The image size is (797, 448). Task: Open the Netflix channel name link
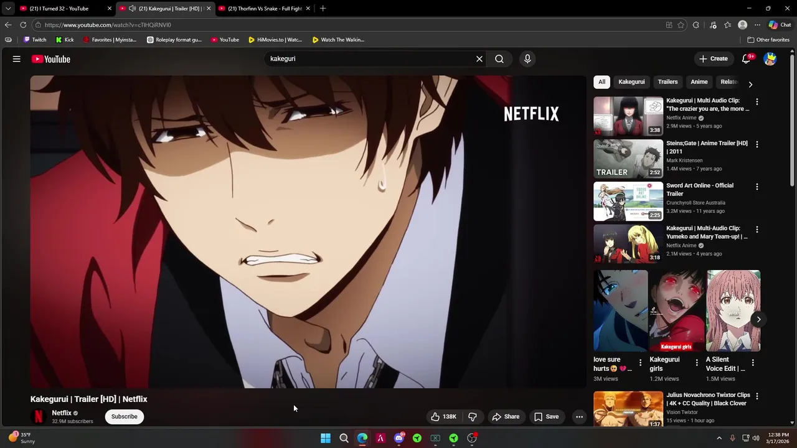(62, 413)
